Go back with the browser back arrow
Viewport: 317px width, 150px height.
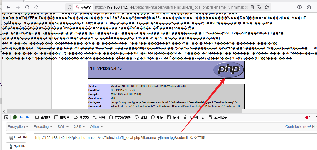pos(8,7)
